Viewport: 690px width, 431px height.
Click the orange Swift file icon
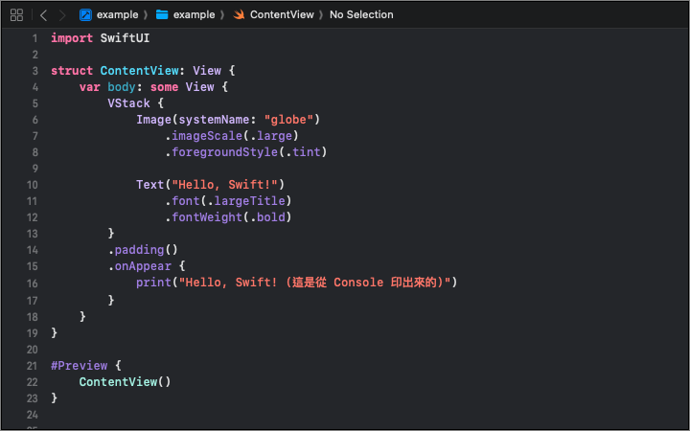coord(239,14)
